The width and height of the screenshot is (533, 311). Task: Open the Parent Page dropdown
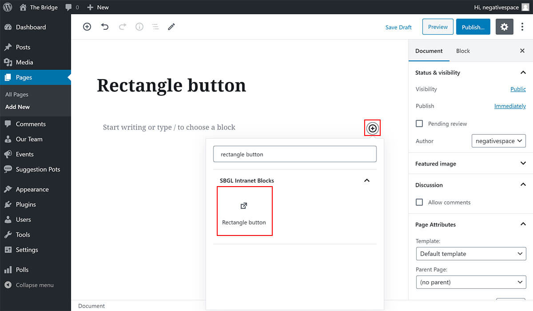471,282
